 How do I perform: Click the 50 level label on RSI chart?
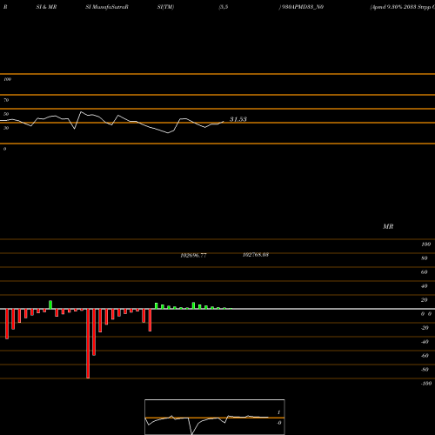(x=6, y=114)
